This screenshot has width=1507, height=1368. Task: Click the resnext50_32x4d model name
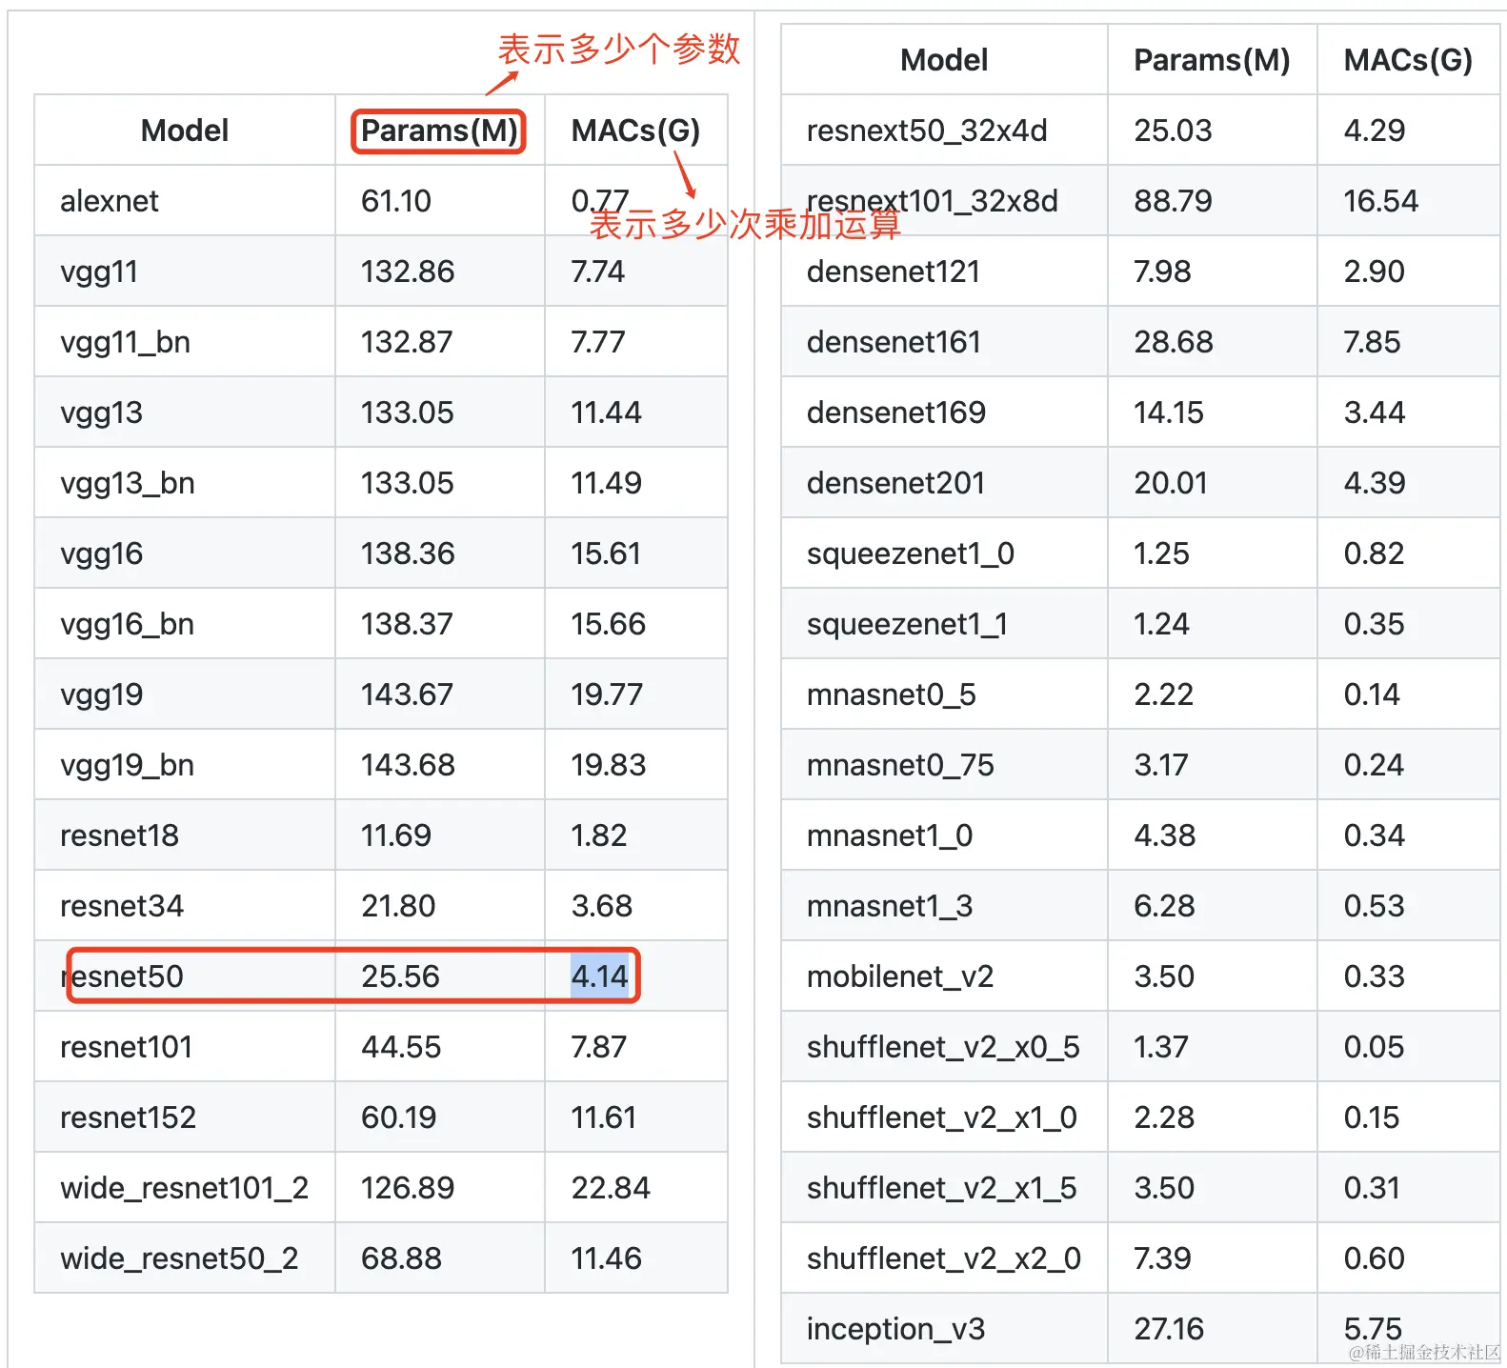[x=926, y=131]
